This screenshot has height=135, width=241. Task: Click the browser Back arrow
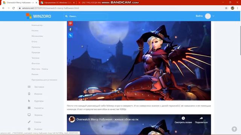pos(3,8)
